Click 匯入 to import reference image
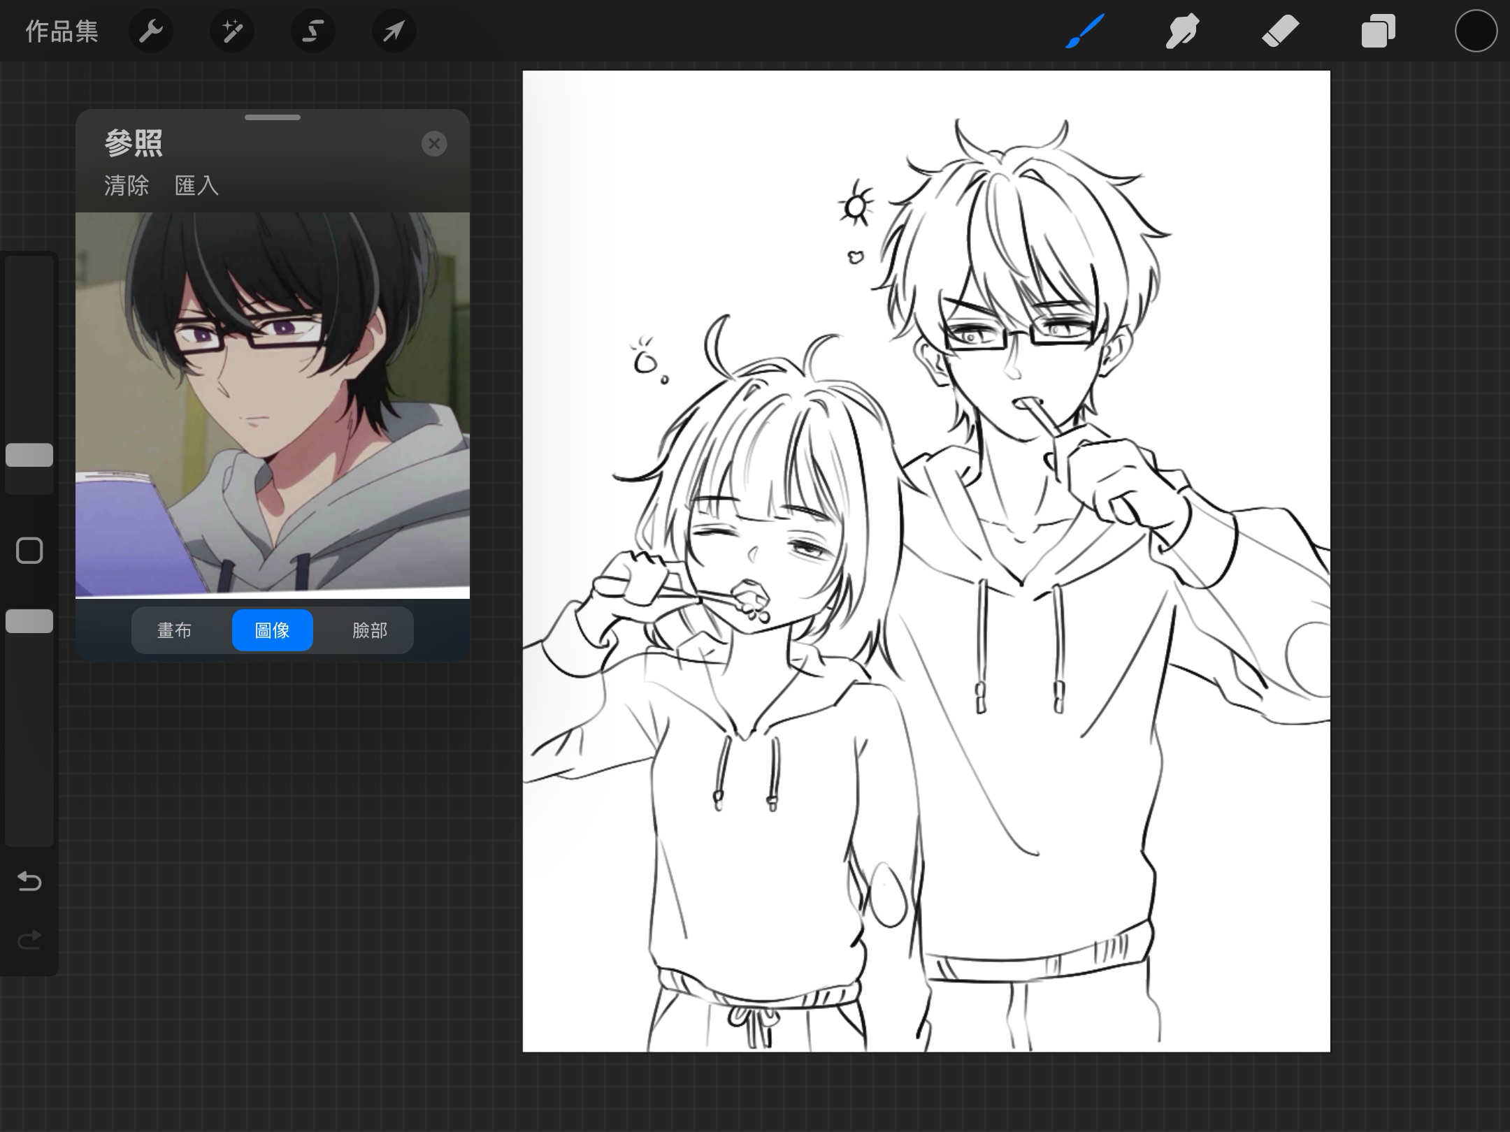This screenshot has height=1132, width=1510. [x=196, y=185]
